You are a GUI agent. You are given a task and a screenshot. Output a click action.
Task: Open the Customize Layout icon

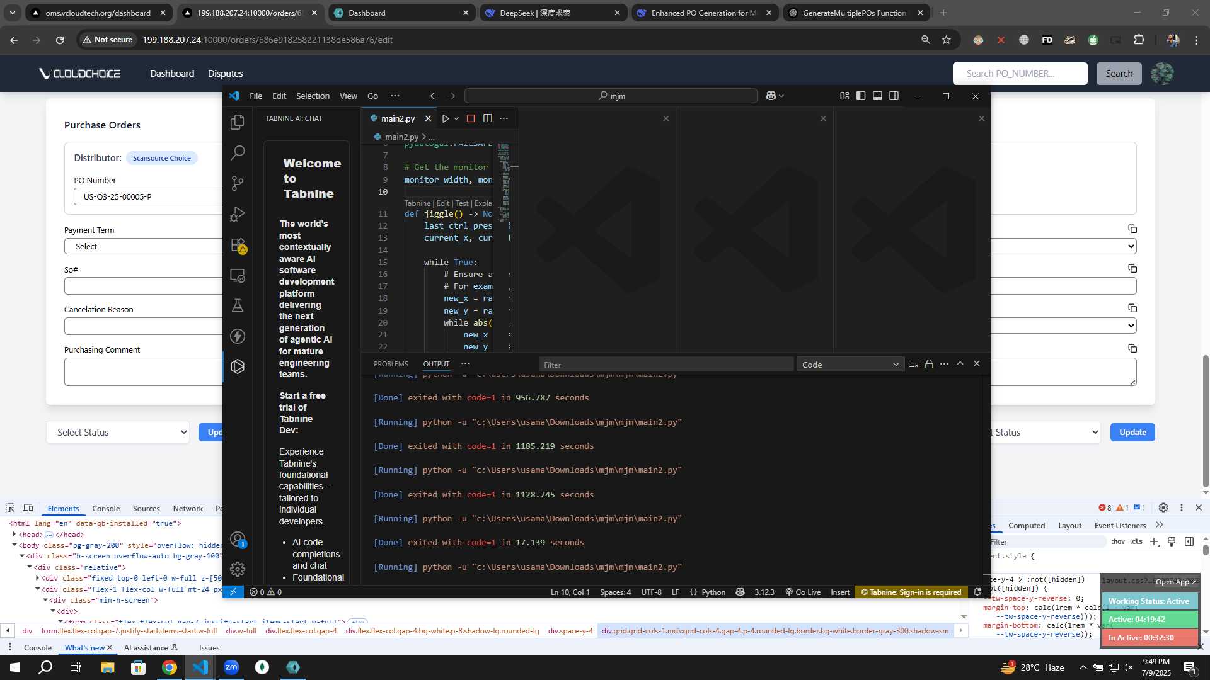tap(844, 96)
